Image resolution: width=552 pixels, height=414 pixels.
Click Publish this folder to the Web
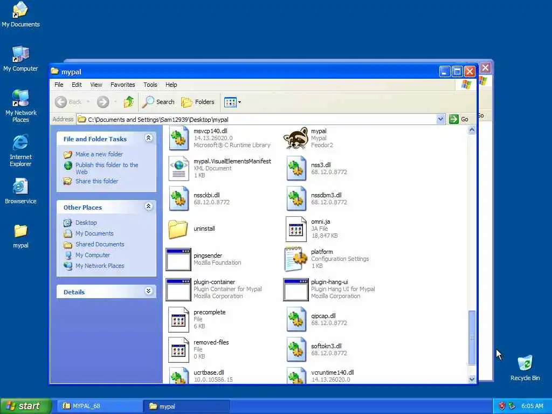(107, 168)
